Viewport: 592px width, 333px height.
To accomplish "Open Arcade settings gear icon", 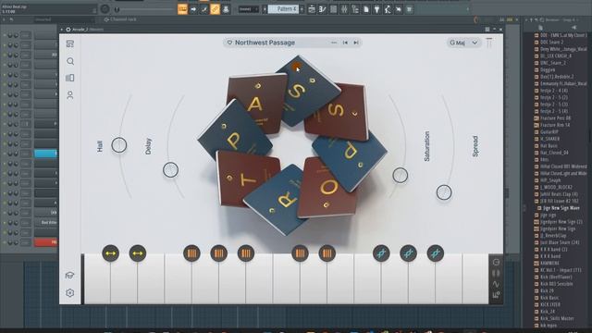I will pos(70,292).
